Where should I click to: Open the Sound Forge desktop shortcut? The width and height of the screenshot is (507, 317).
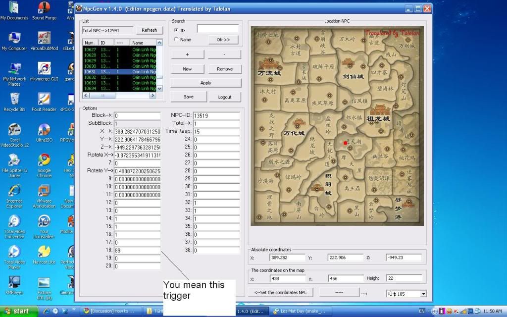tap(44, 8)
